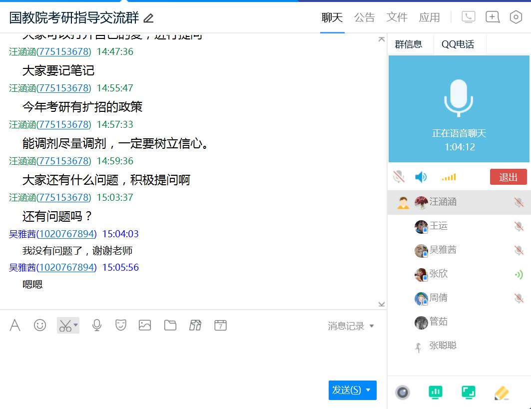Open the send image icon
The image size is (531, 409).
145,325
